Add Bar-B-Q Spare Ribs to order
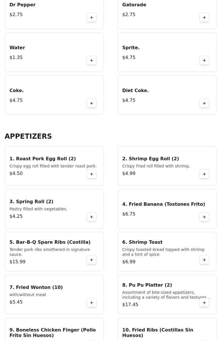Image resolution: width=221 pixels, height=341 pixels. [x=92, y=260]
